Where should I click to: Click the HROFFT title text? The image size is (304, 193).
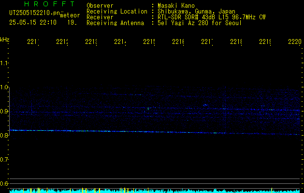coord(49,4)
